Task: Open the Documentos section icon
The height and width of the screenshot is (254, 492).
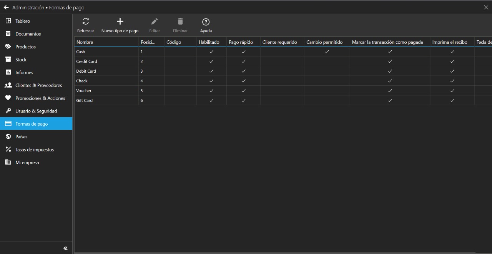Action: point(8,34)
